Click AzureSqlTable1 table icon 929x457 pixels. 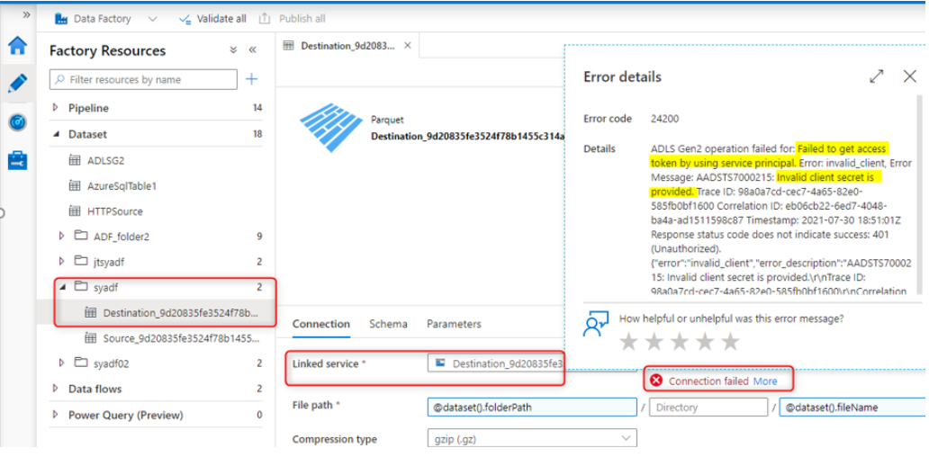coord(75,186)
